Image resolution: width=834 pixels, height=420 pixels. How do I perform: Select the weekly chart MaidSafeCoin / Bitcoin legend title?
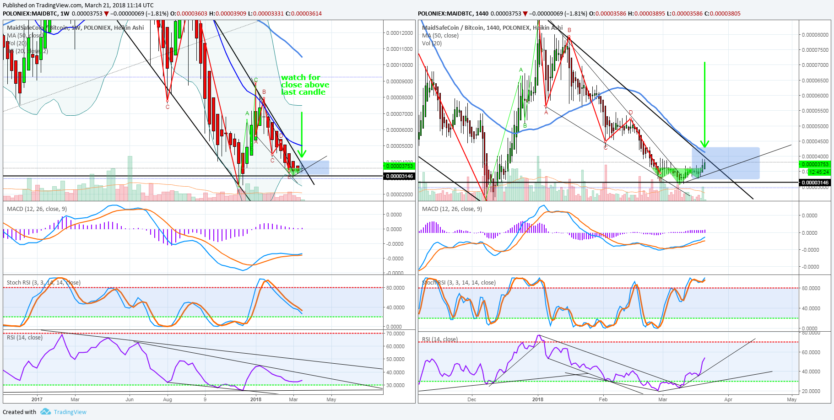[76, 27]
